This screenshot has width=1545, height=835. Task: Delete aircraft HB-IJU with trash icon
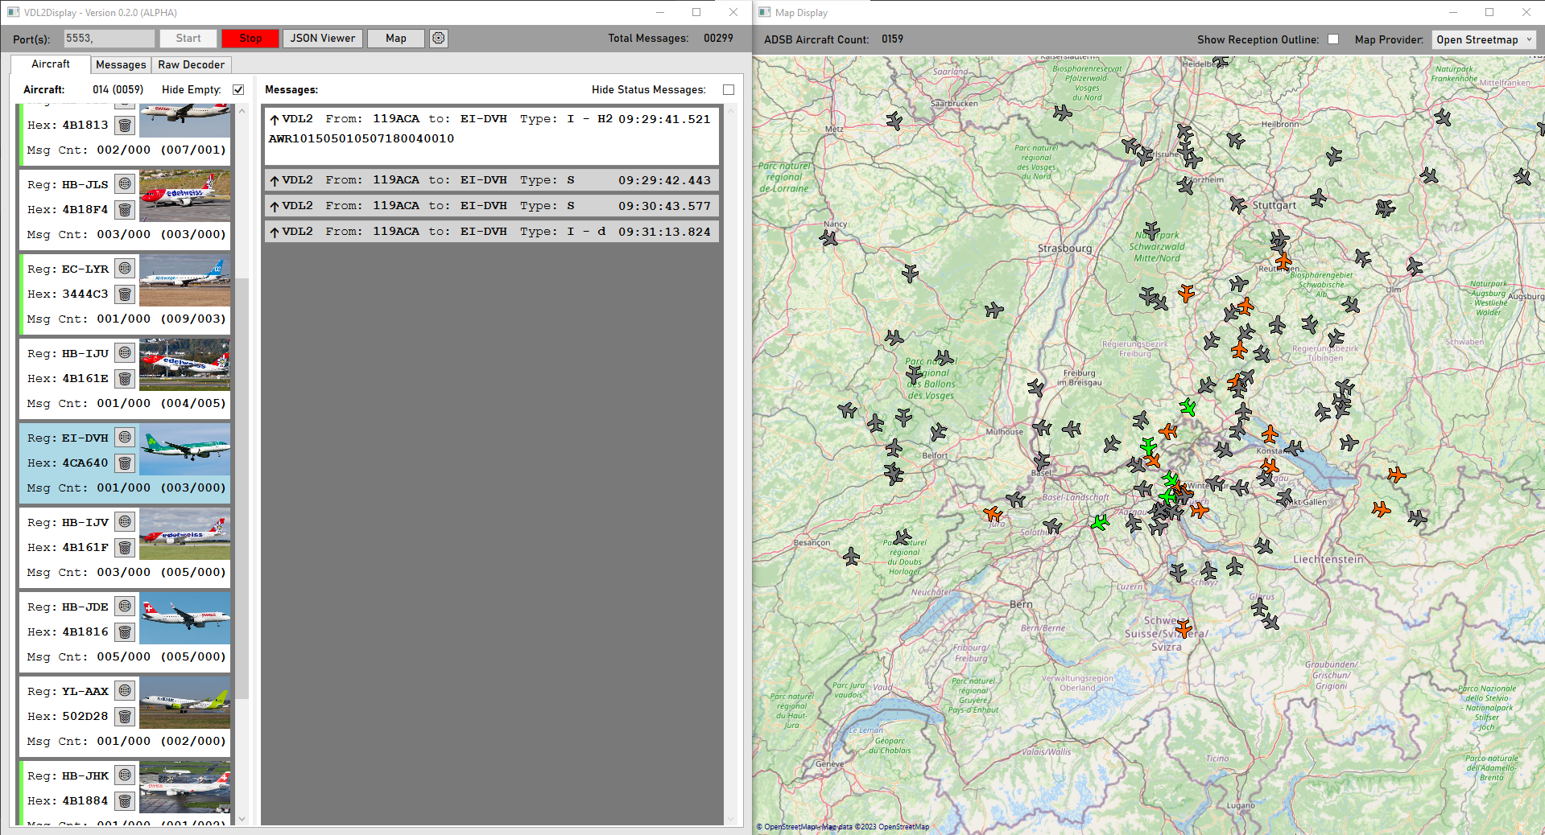click(x=125, y=379)
